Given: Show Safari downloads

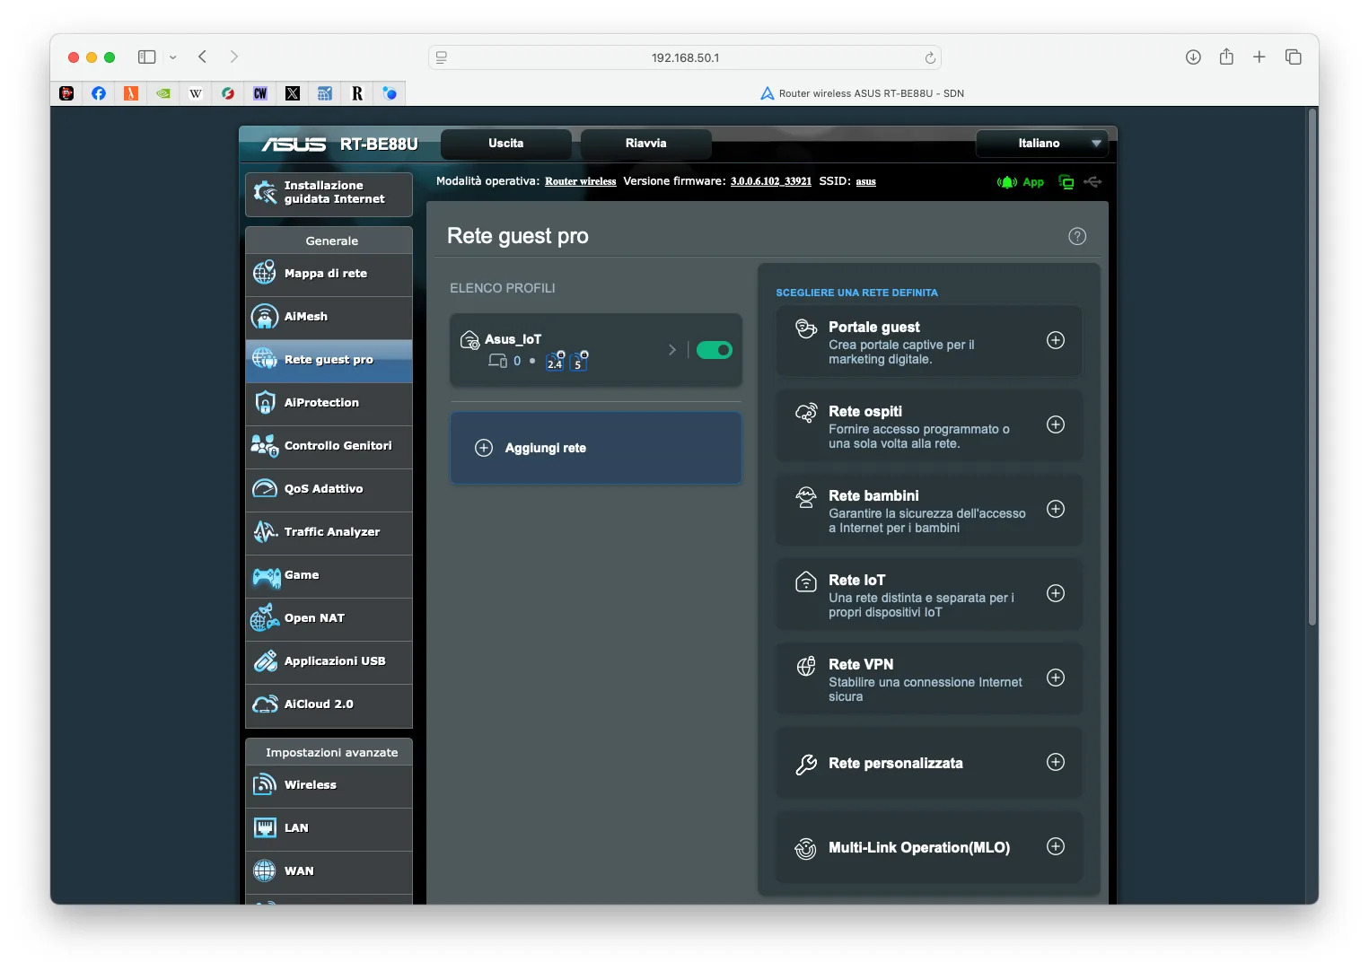Looking at the screenshot, I should pos(1193,57).
